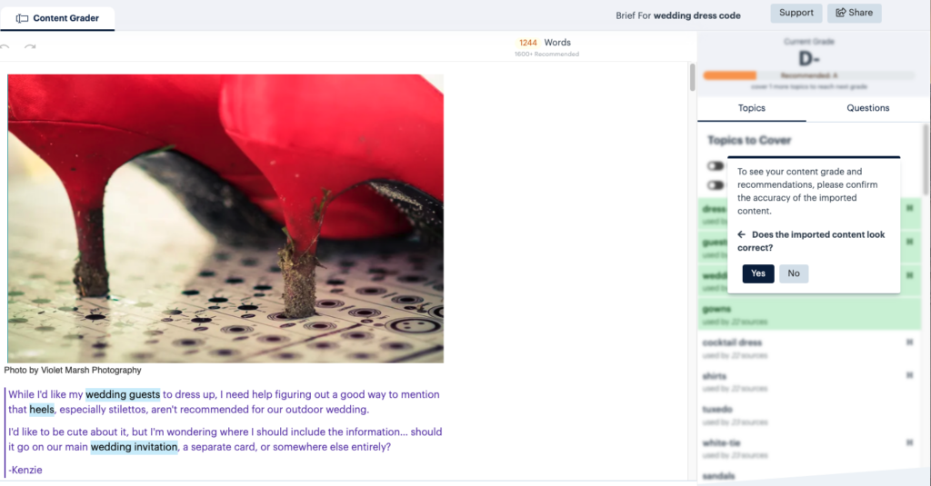This screenshot has height=486, width=931.
Task: Select the 'shirts' topic row
Action: click(x=809, y=382)
